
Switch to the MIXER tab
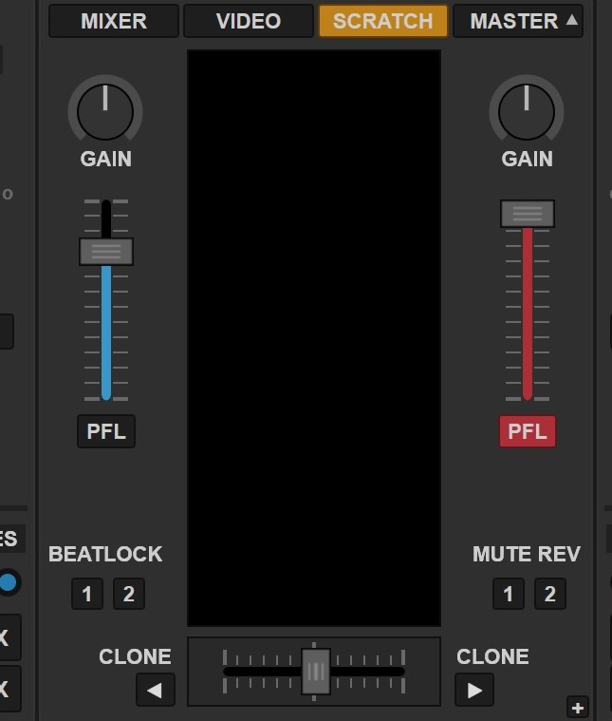[x=114, y=21]
